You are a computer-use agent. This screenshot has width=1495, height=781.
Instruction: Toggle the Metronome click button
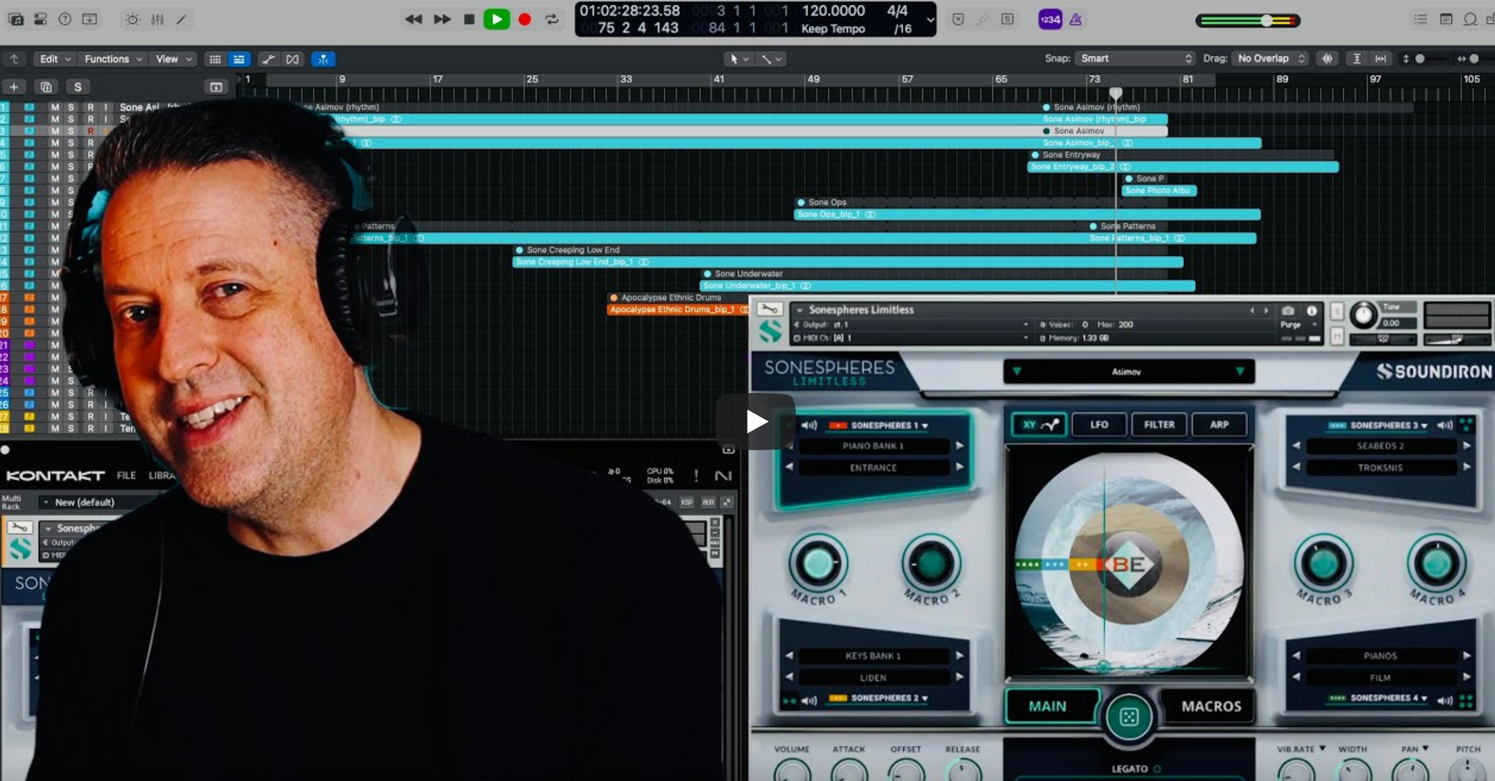1076,19
